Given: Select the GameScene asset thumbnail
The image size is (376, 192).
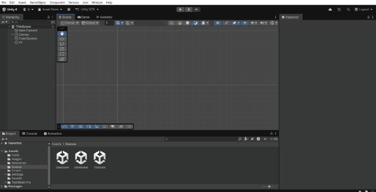Looking at the screenshot, I should click(81, 159).
